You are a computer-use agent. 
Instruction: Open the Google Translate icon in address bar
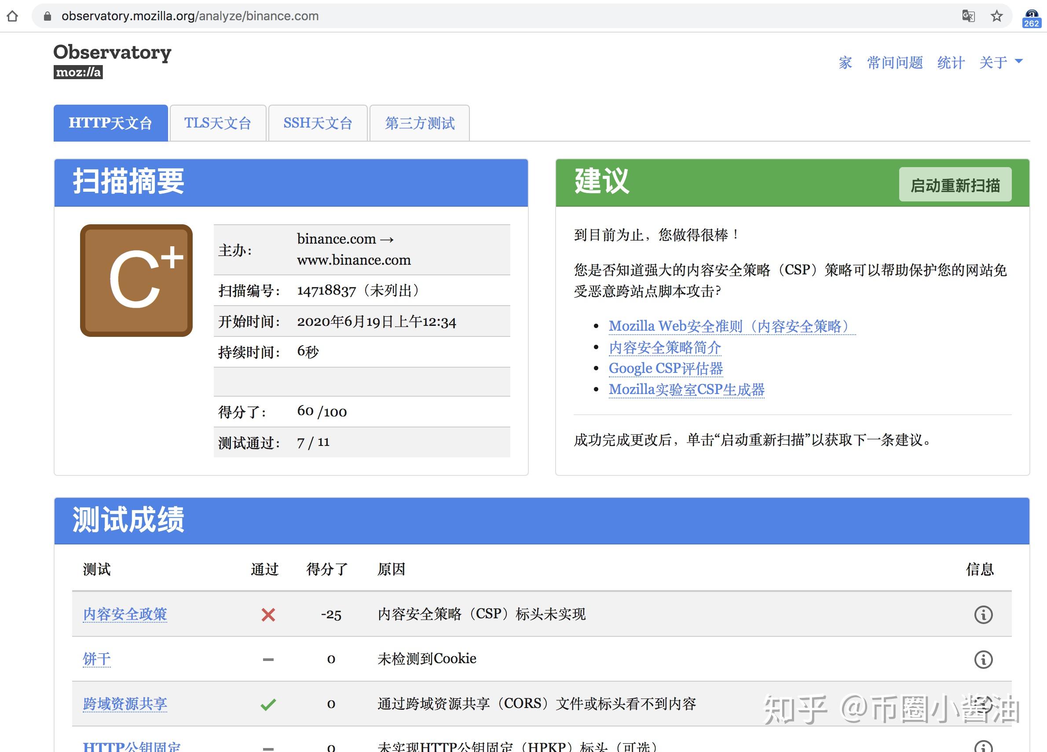pos(969,16)
